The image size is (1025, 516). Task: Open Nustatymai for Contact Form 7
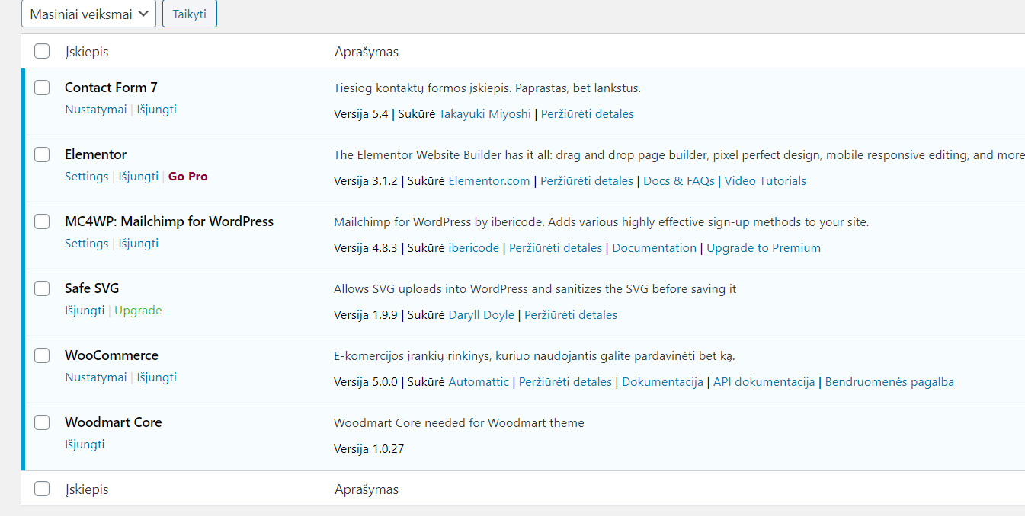click(95, 110)
